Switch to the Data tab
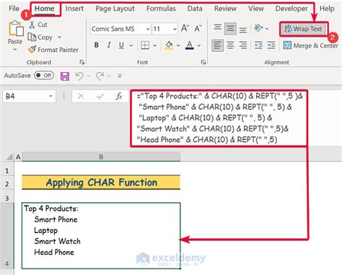The height and width of the screenshot is (275, 342). click(x=195, y=9)
